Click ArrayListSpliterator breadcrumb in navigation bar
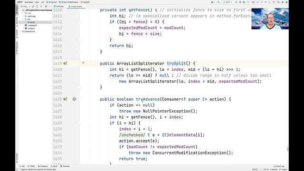 click(68, 2)
